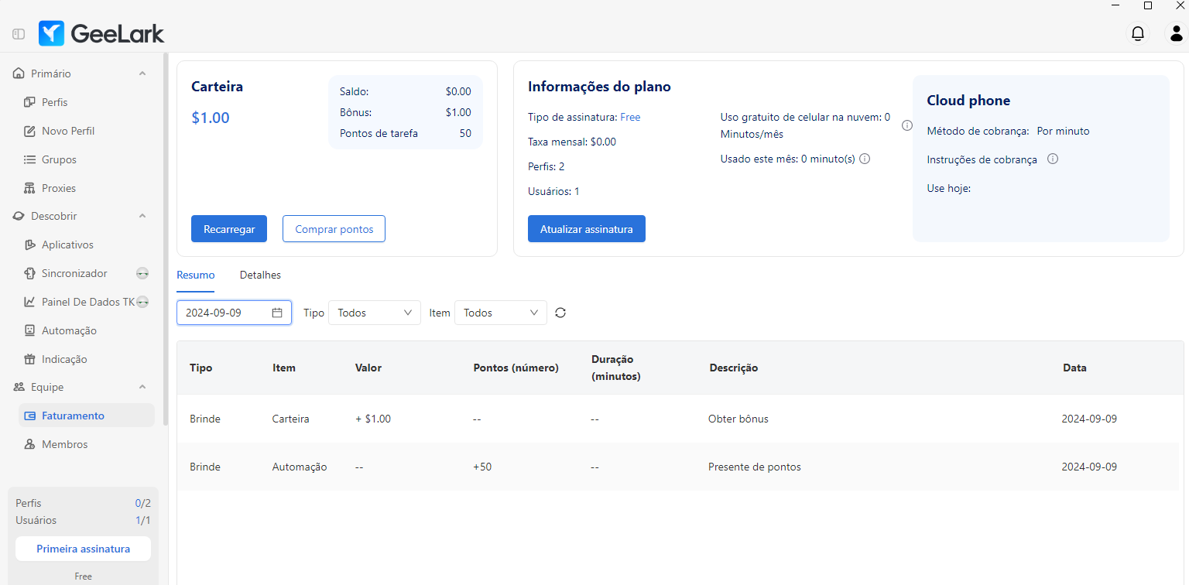Switch to the Resumo tab

pyautogui.click(x=196, y=275)
